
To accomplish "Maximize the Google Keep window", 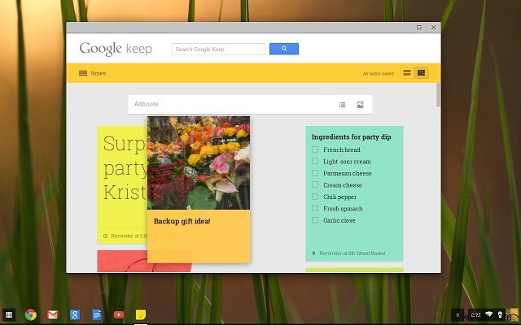I will (x=419, y=28).
